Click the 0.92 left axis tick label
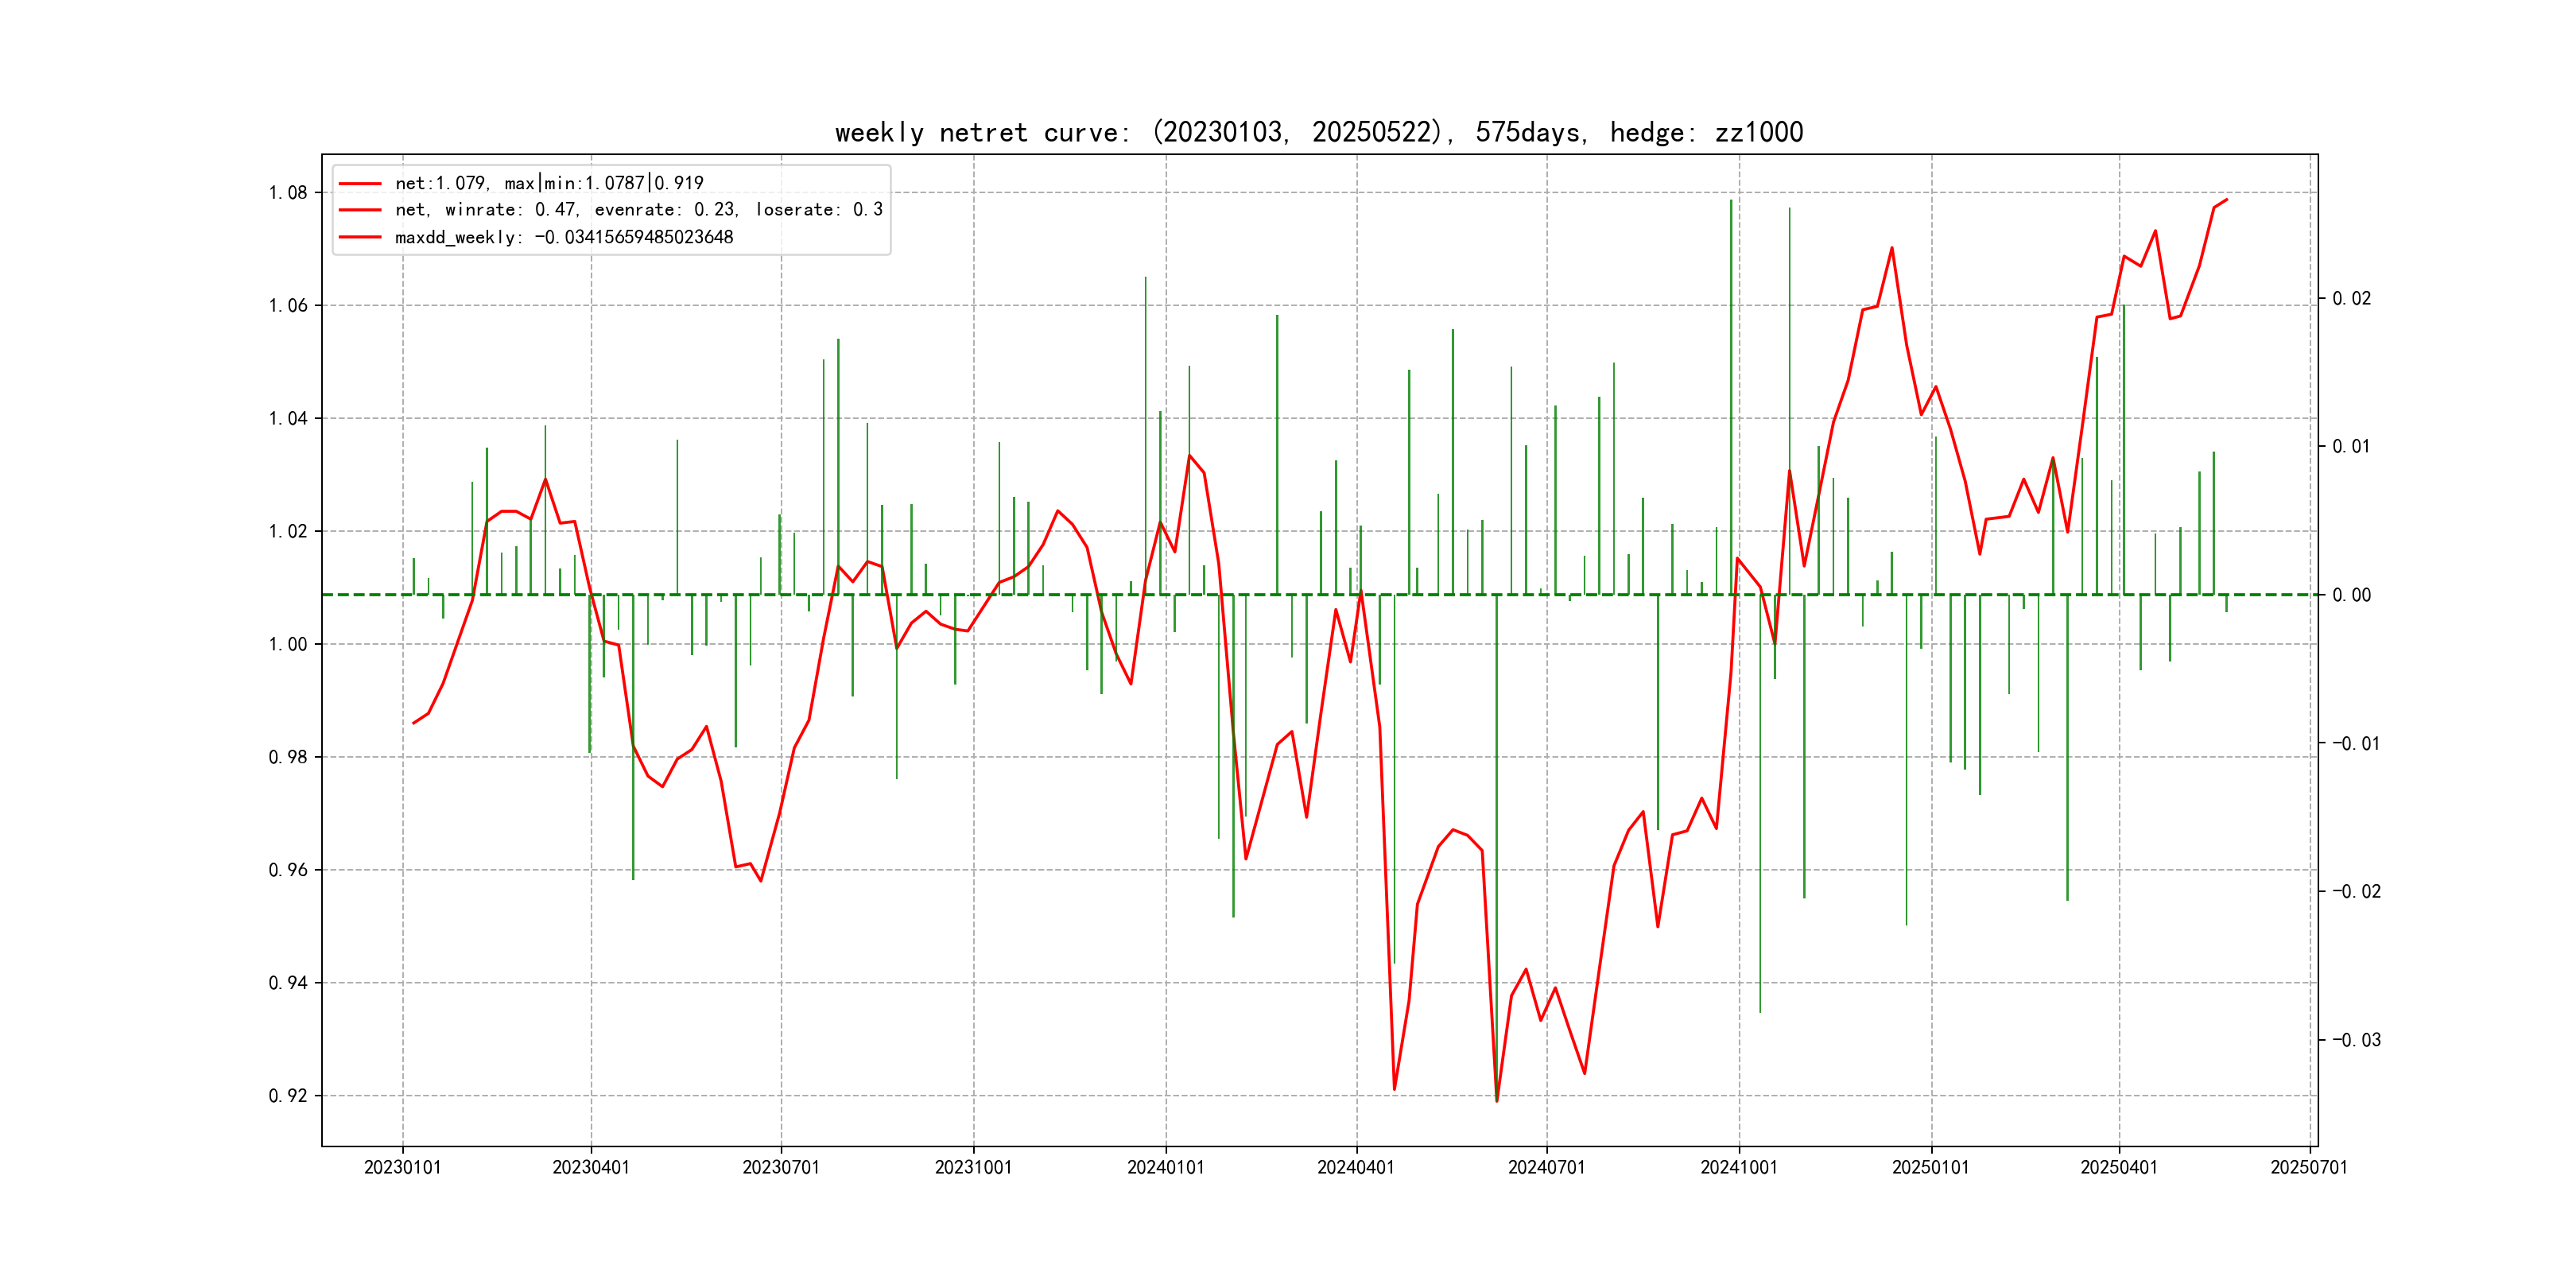2576x1288 pixels. [x=288, y=1096]
